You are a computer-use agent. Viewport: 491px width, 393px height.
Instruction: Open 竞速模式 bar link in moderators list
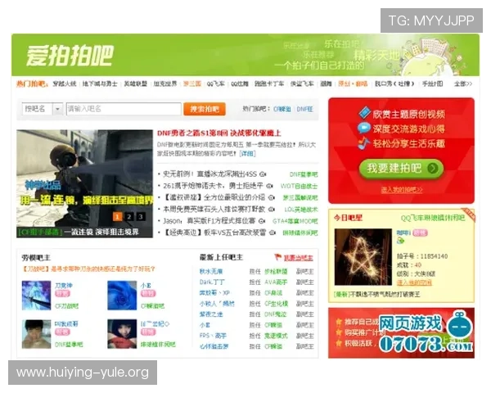pos(276,336)
